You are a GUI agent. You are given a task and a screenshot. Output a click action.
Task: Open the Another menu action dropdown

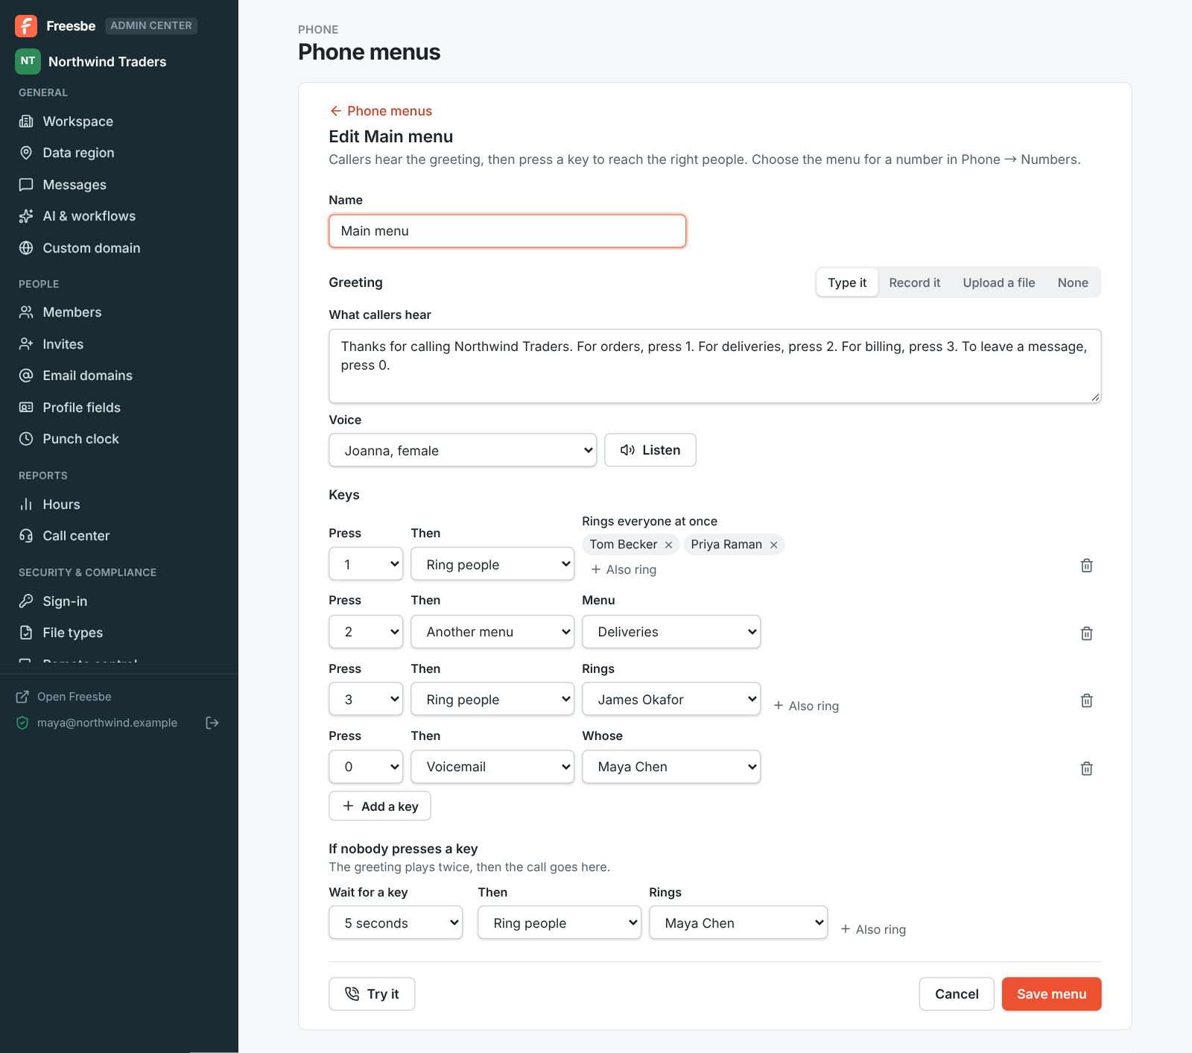[x=492, y=632]
